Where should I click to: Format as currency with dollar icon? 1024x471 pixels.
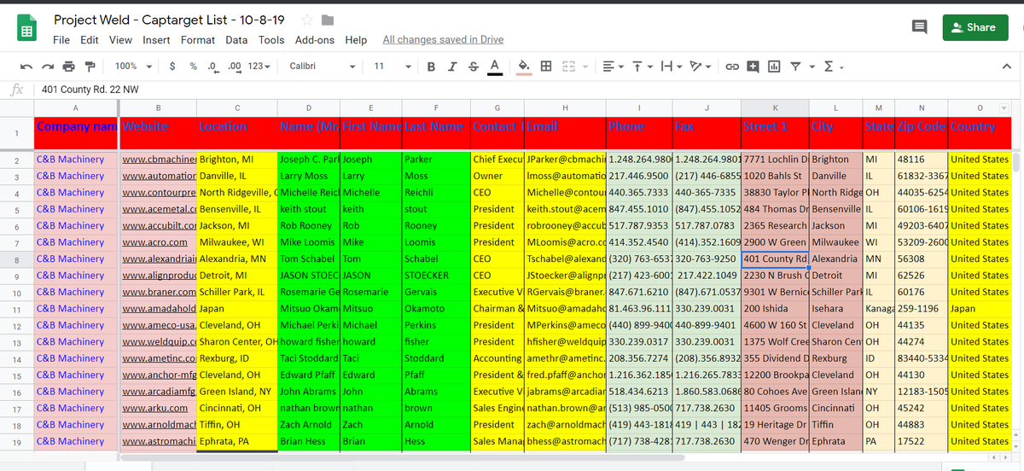[x=173, y=67]
